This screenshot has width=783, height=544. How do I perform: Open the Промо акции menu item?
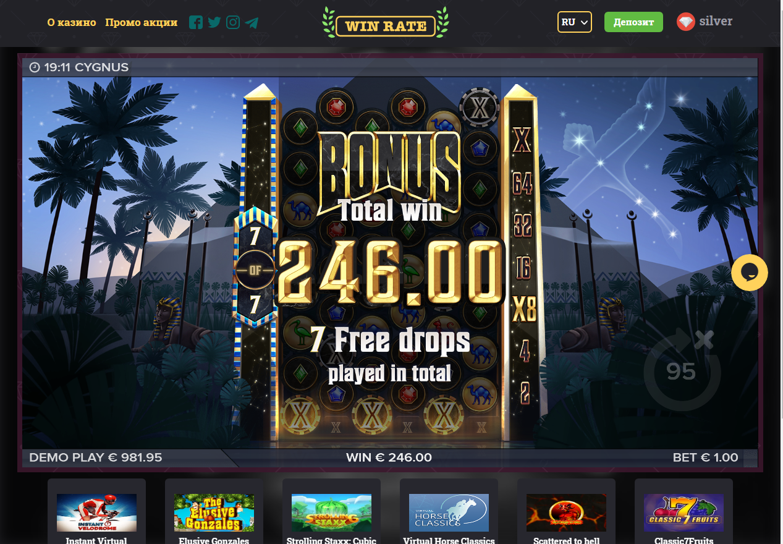coord(142,22)
